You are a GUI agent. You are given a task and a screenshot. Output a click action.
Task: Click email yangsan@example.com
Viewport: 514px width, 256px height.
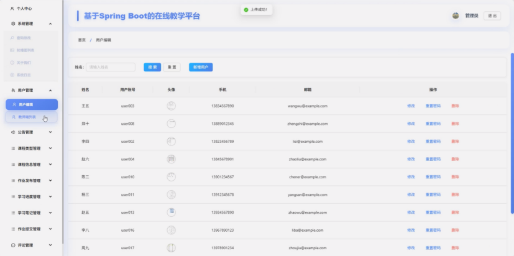(308, 194)
